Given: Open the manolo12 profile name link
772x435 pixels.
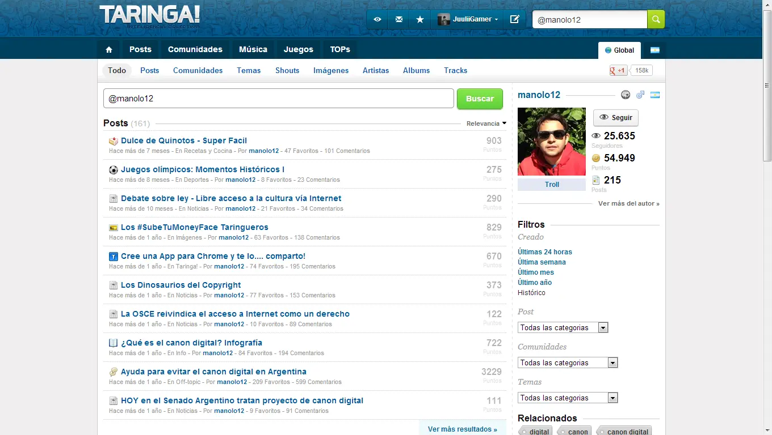Looking at the screenshot, I should 539,95.
